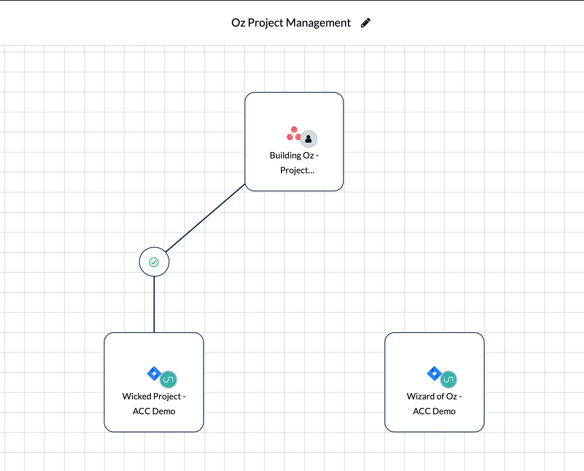Select diagonal connector line from Building Oz
Screen dimensions: 584x471
(205, 218)
